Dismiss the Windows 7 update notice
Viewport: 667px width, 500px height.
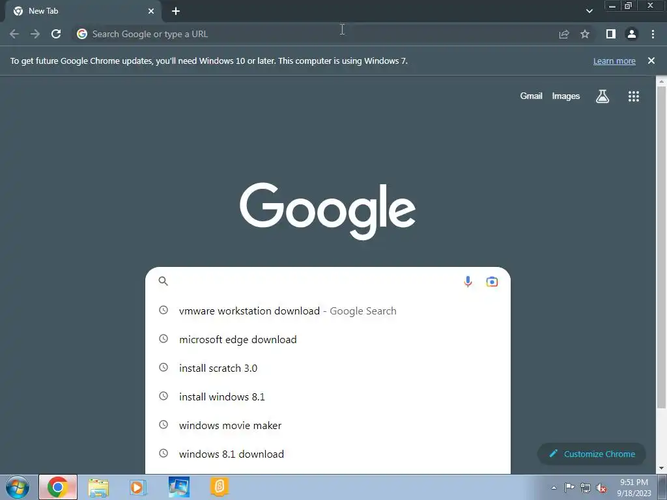click(651, 61)
